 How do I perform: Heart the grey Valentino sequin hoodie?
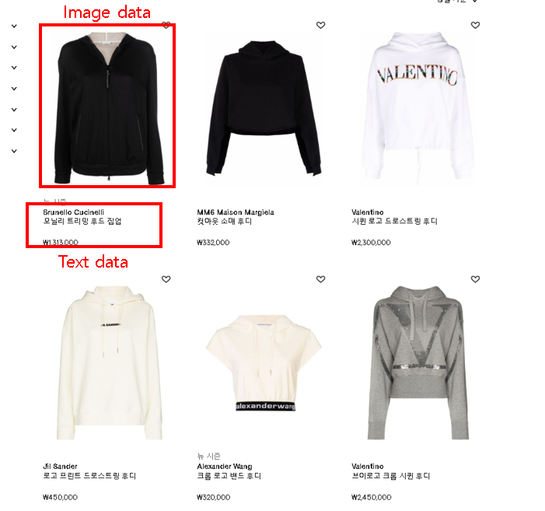click(x=475, y=279)
